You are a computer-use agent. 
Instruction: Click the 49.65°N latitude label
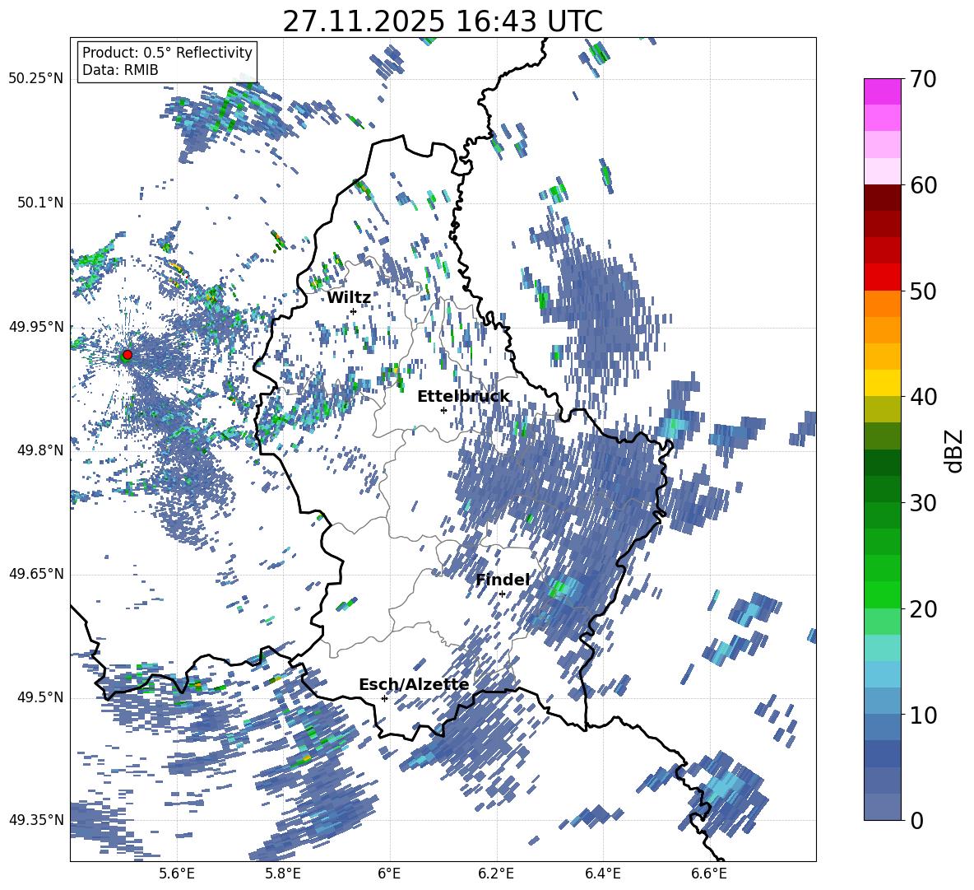36,574
